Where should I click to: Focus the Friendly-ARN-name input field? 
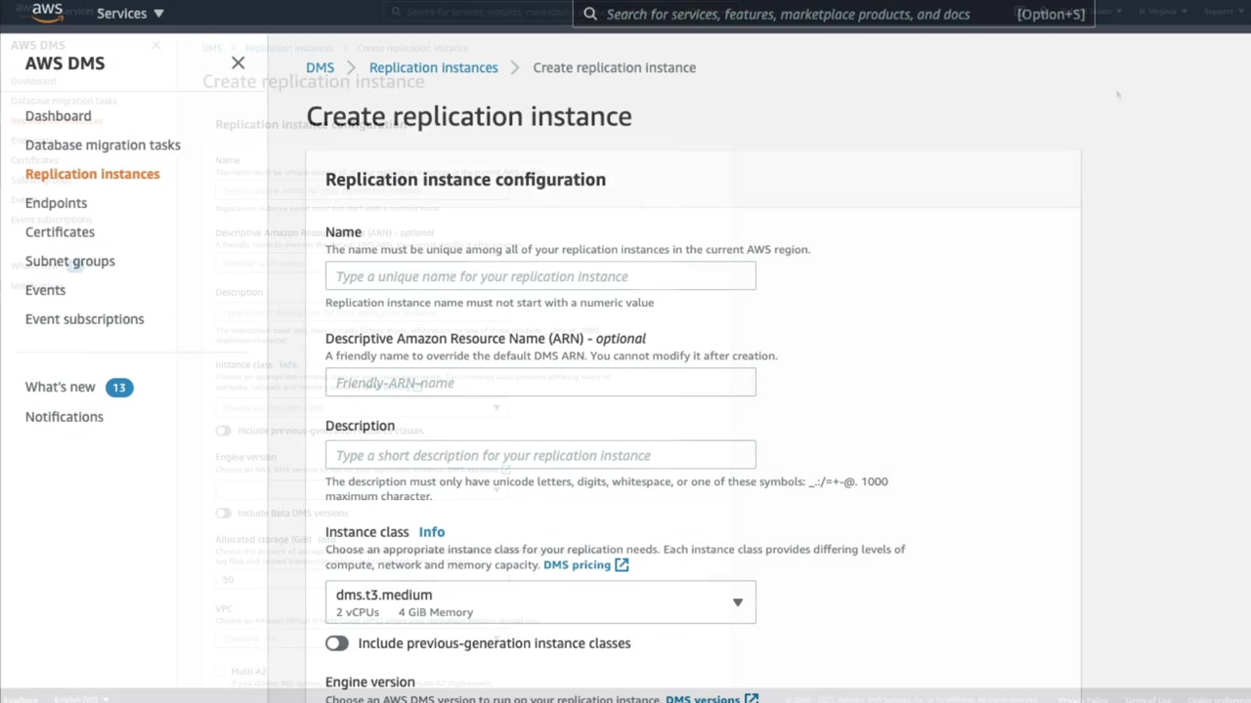pos(540,383)
